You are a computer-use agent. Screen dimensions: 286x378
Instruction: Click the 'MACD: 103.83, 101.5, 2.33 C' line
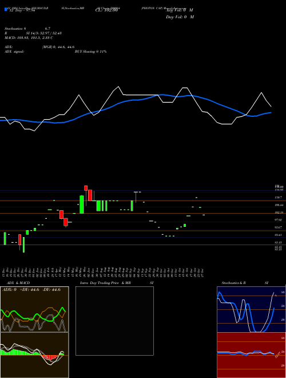[29, 38]
